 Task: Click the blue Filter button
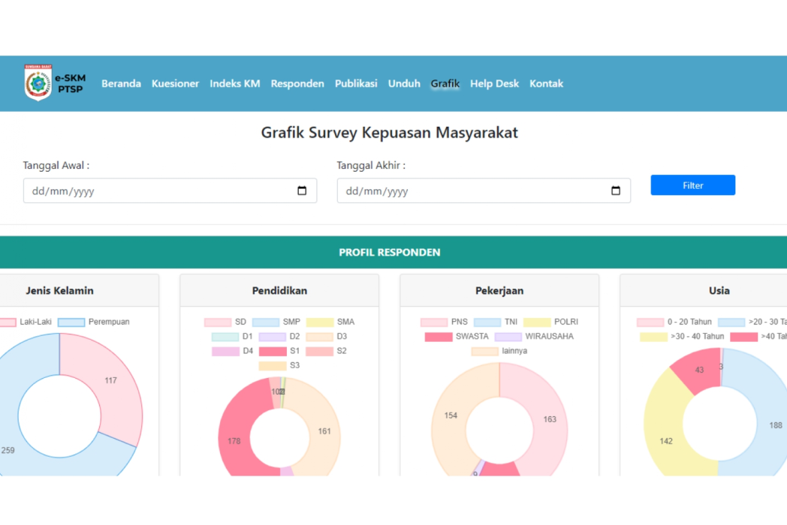tap(692, 185)
